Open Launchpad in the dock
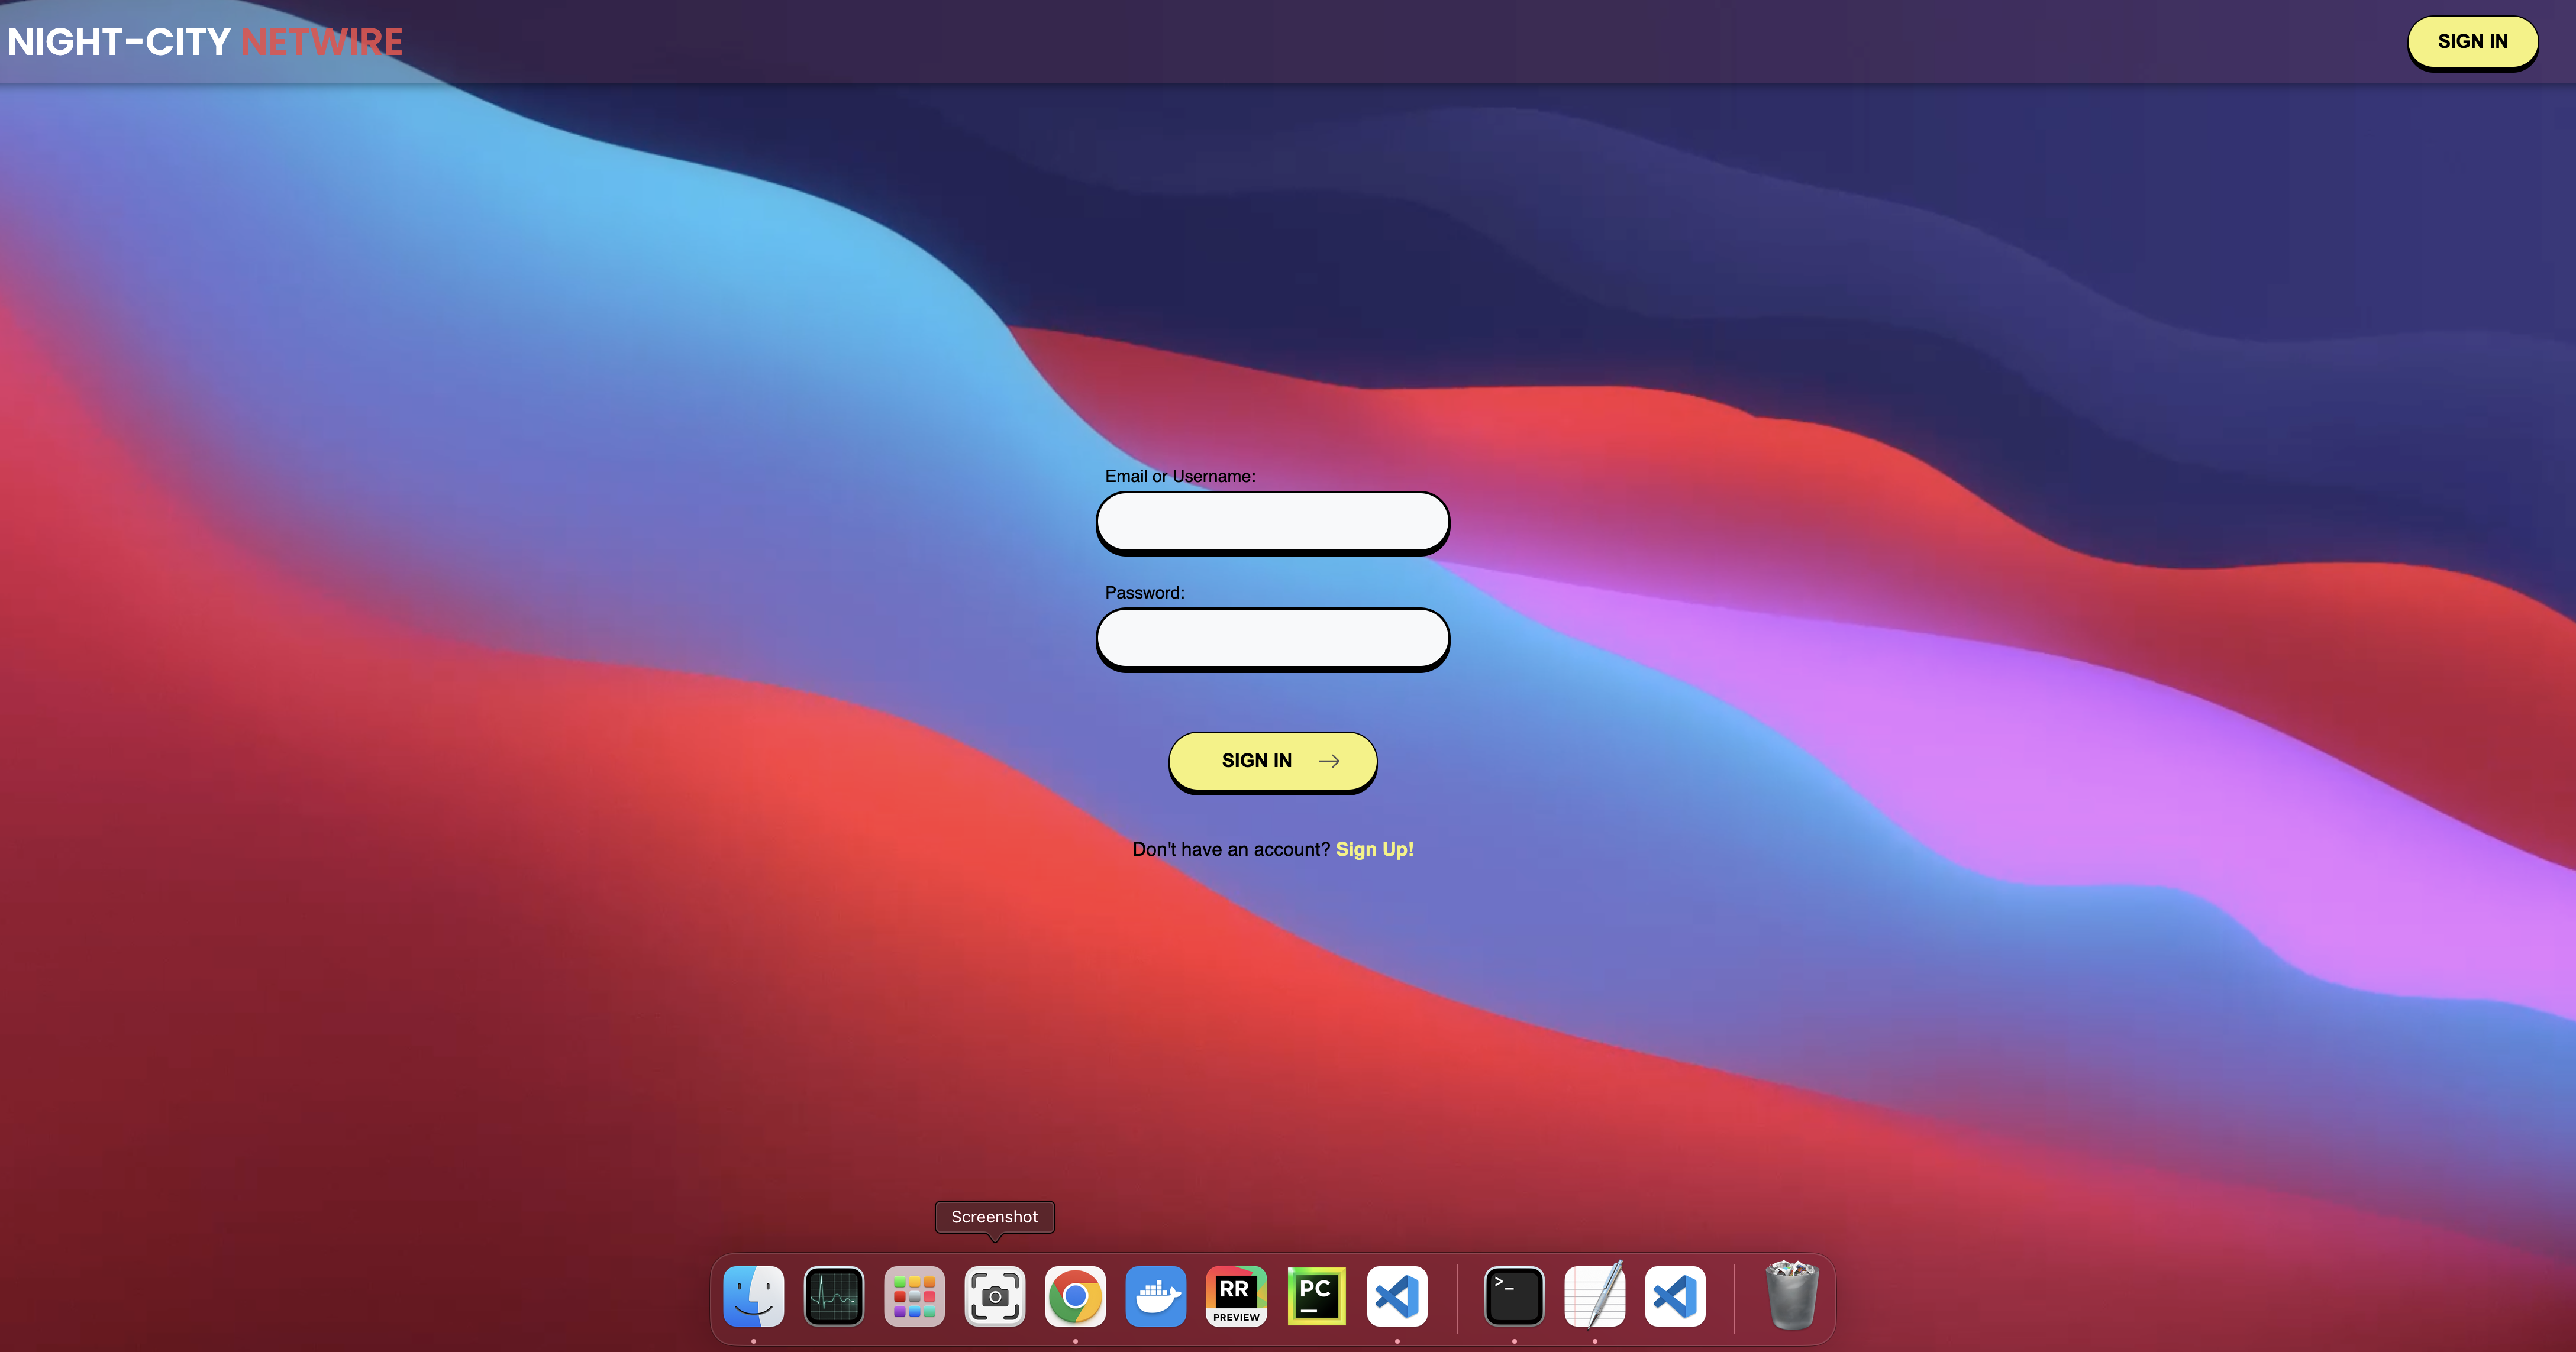 pos(914,1296)
